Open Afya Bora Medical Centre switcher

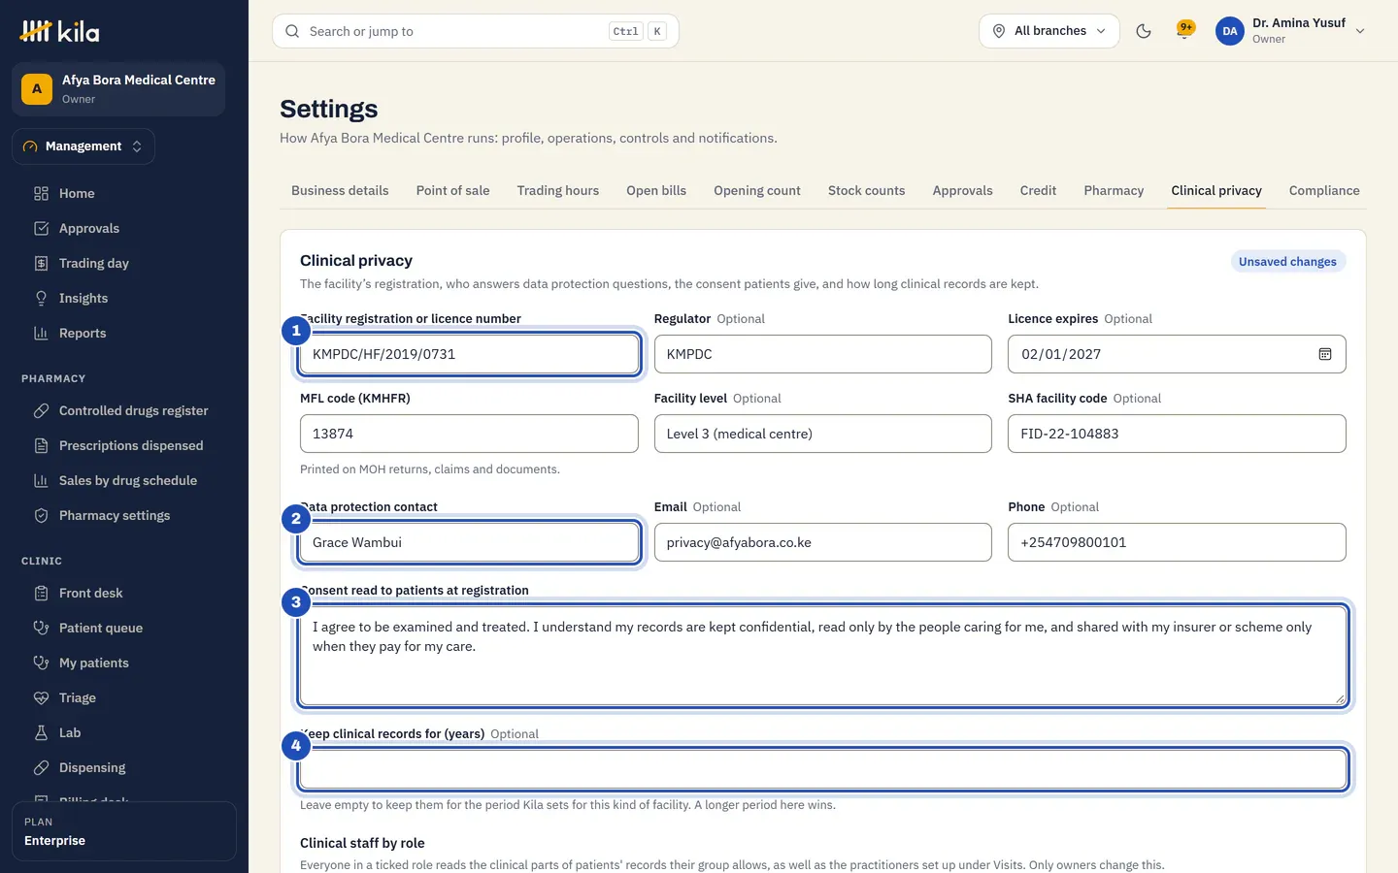[x=118, y=89]
